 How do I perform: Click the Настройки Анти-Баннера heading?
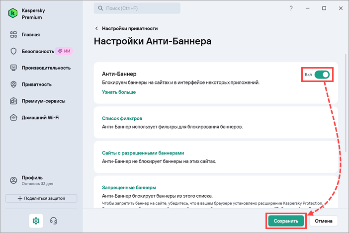153,41
